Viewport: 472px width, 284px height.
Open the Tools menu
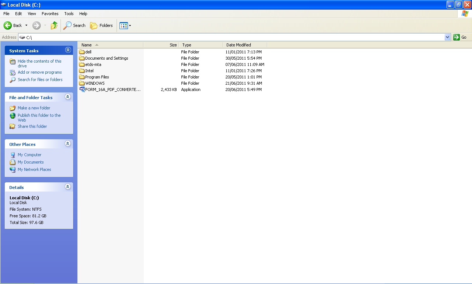[x=69, y=14]
